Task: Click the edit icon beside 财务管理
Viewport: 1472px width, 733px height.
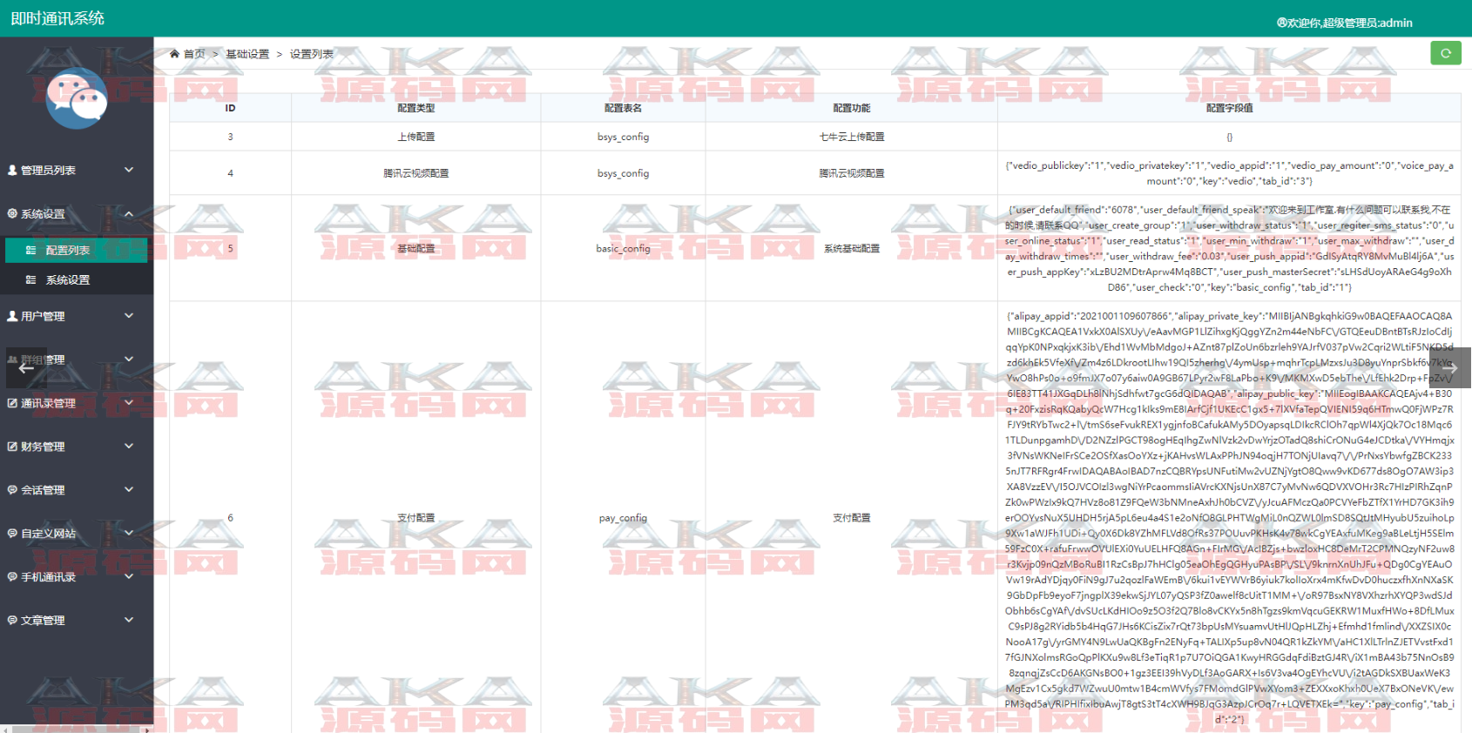Action: point(12,447)
